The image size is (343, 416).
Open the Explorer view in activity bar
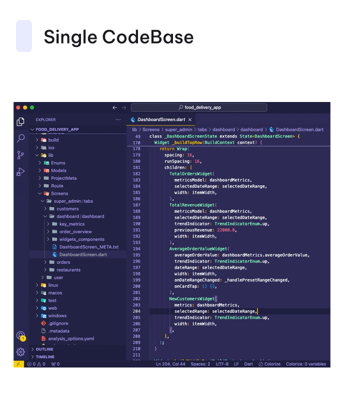(20, 121)
